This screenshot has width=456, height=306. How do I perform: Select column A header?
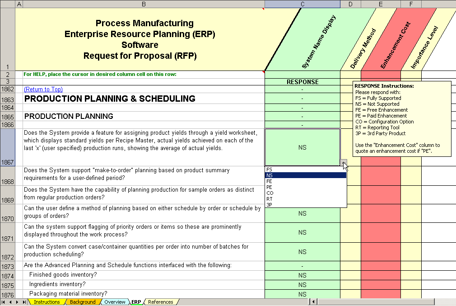pyautogui.click(x=19, y=4)
